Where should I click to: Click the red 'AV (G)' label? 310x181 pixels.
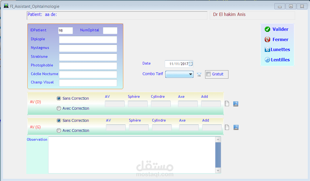[35, 127]
